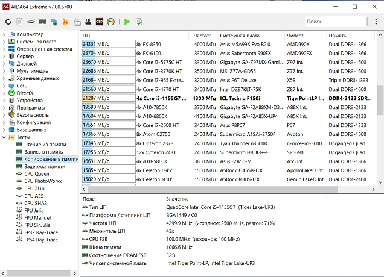
Task: Expand the Безопасность tree node
Action: (4, 114)
